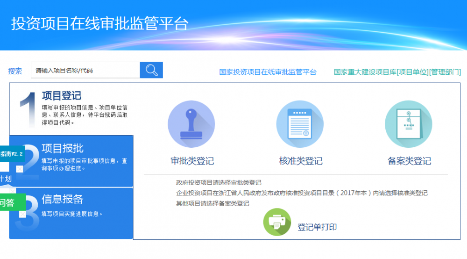The height and width of the screenshot is (259, 467).
Task: Close the 计划 floating banner
Action: tap(13, 191)
